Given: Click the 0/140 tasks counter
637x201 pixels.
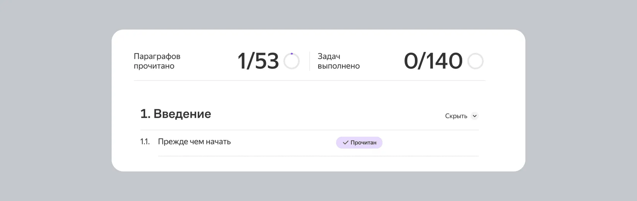Looking at the screenshot, I should (x=433, y=61).
